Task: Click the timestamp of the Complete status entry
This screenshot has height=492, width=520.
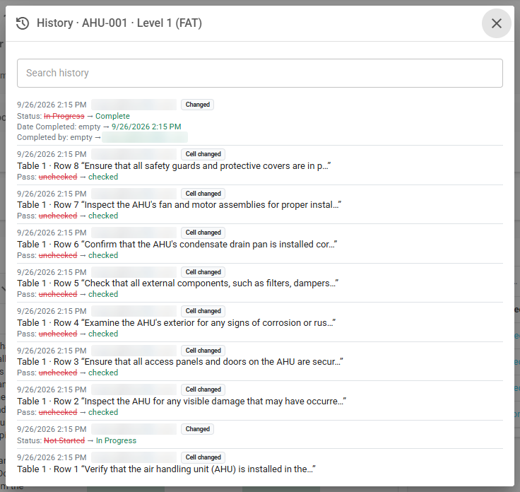Action: click(52, 105)
